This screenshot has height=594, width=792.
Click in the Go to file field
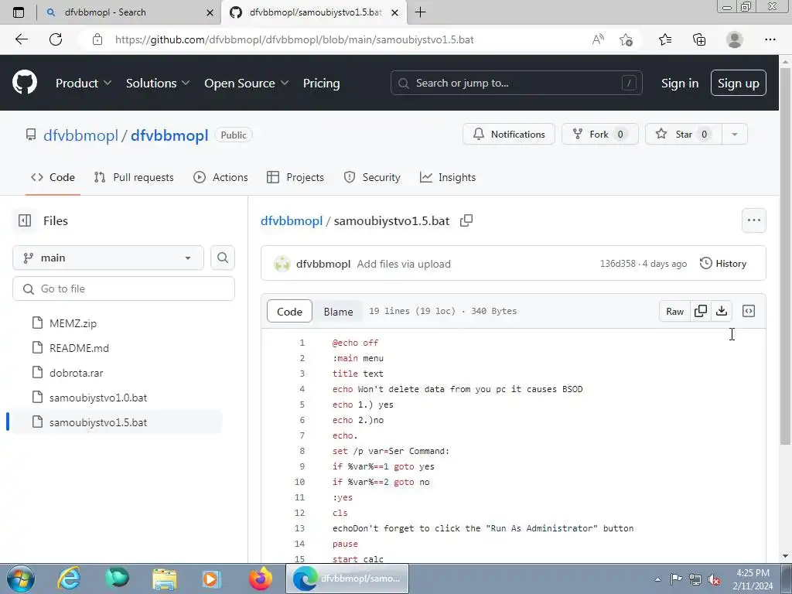click(x=124, y=288)
